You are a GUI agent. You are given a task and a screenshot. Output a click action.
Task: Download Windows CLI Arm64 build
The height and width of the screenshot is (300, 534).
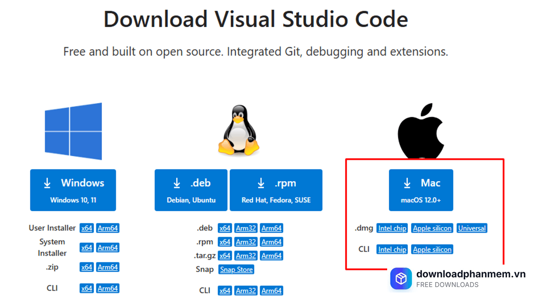click(x=108, y=288)
